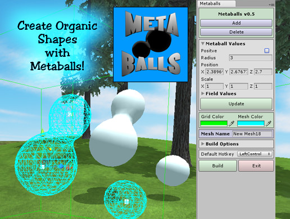Expand the Field Values section
This screenshot has height=219, width=290.
click(203, 93)
